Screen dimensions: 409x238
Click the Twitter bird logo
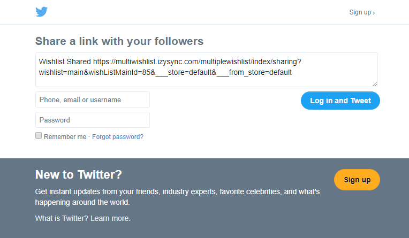point(42,12)
